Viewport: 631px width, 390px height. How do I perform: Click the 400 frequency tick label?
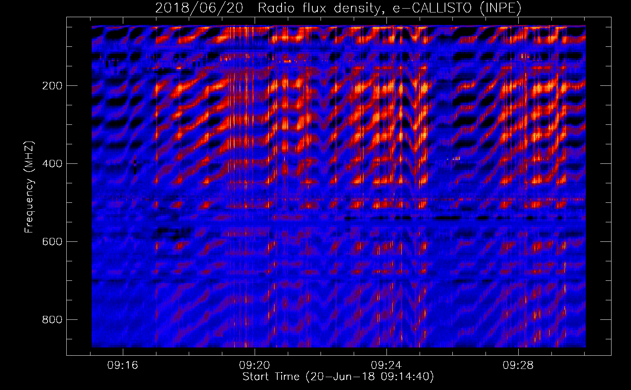point(52,164)
